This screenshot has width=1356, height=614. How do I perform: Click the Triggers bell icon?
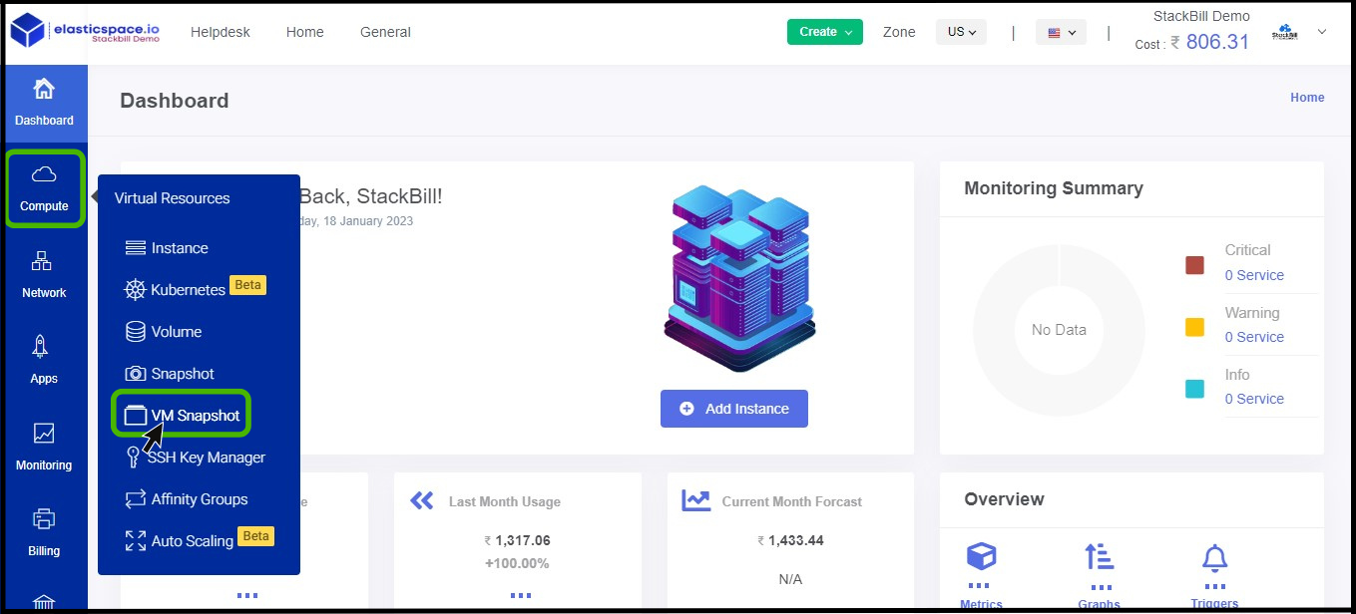coord(1214,558)
